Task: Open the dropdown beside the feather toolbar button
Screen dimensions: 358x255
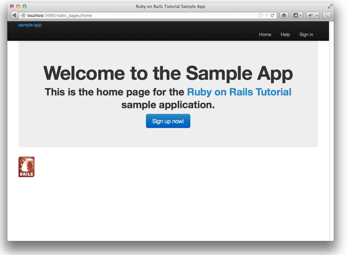Action: point(317,15)
